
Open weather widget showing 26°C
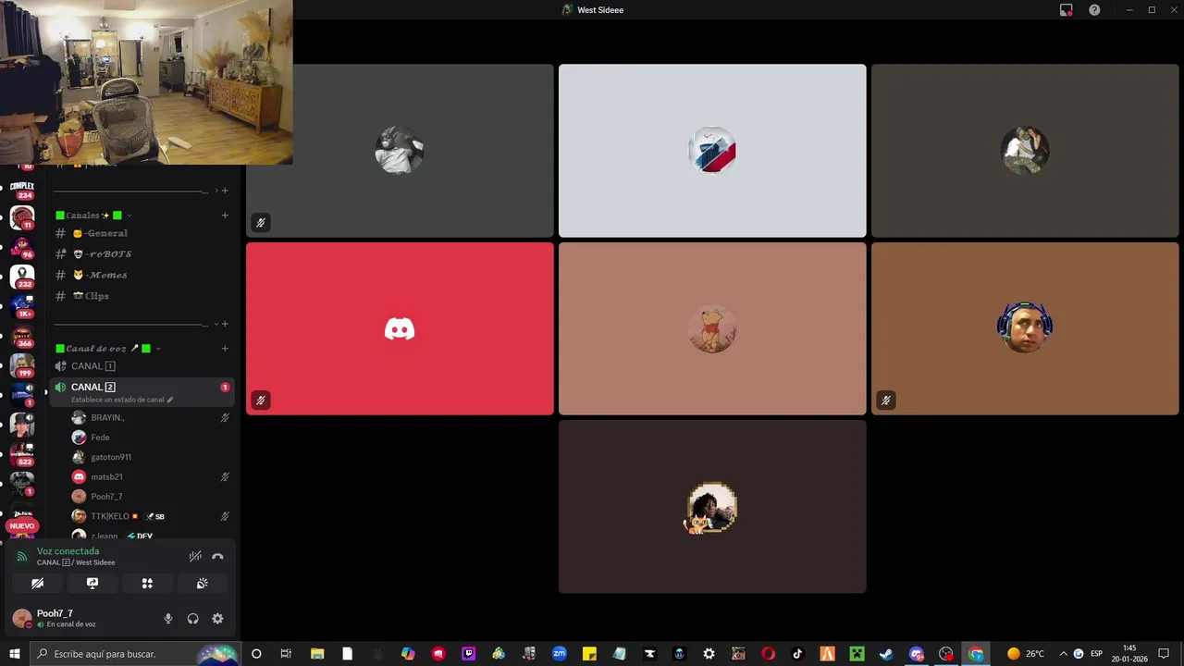tap(1026, 654)
